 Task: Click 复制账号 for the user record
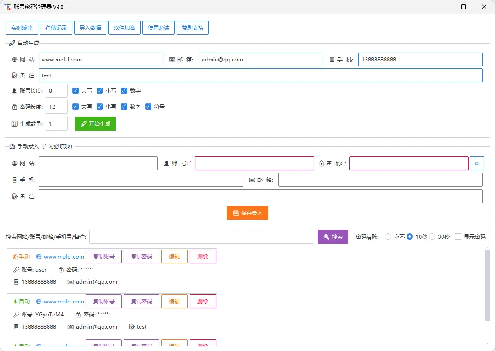pyautogui.click(x=104, y=257)
